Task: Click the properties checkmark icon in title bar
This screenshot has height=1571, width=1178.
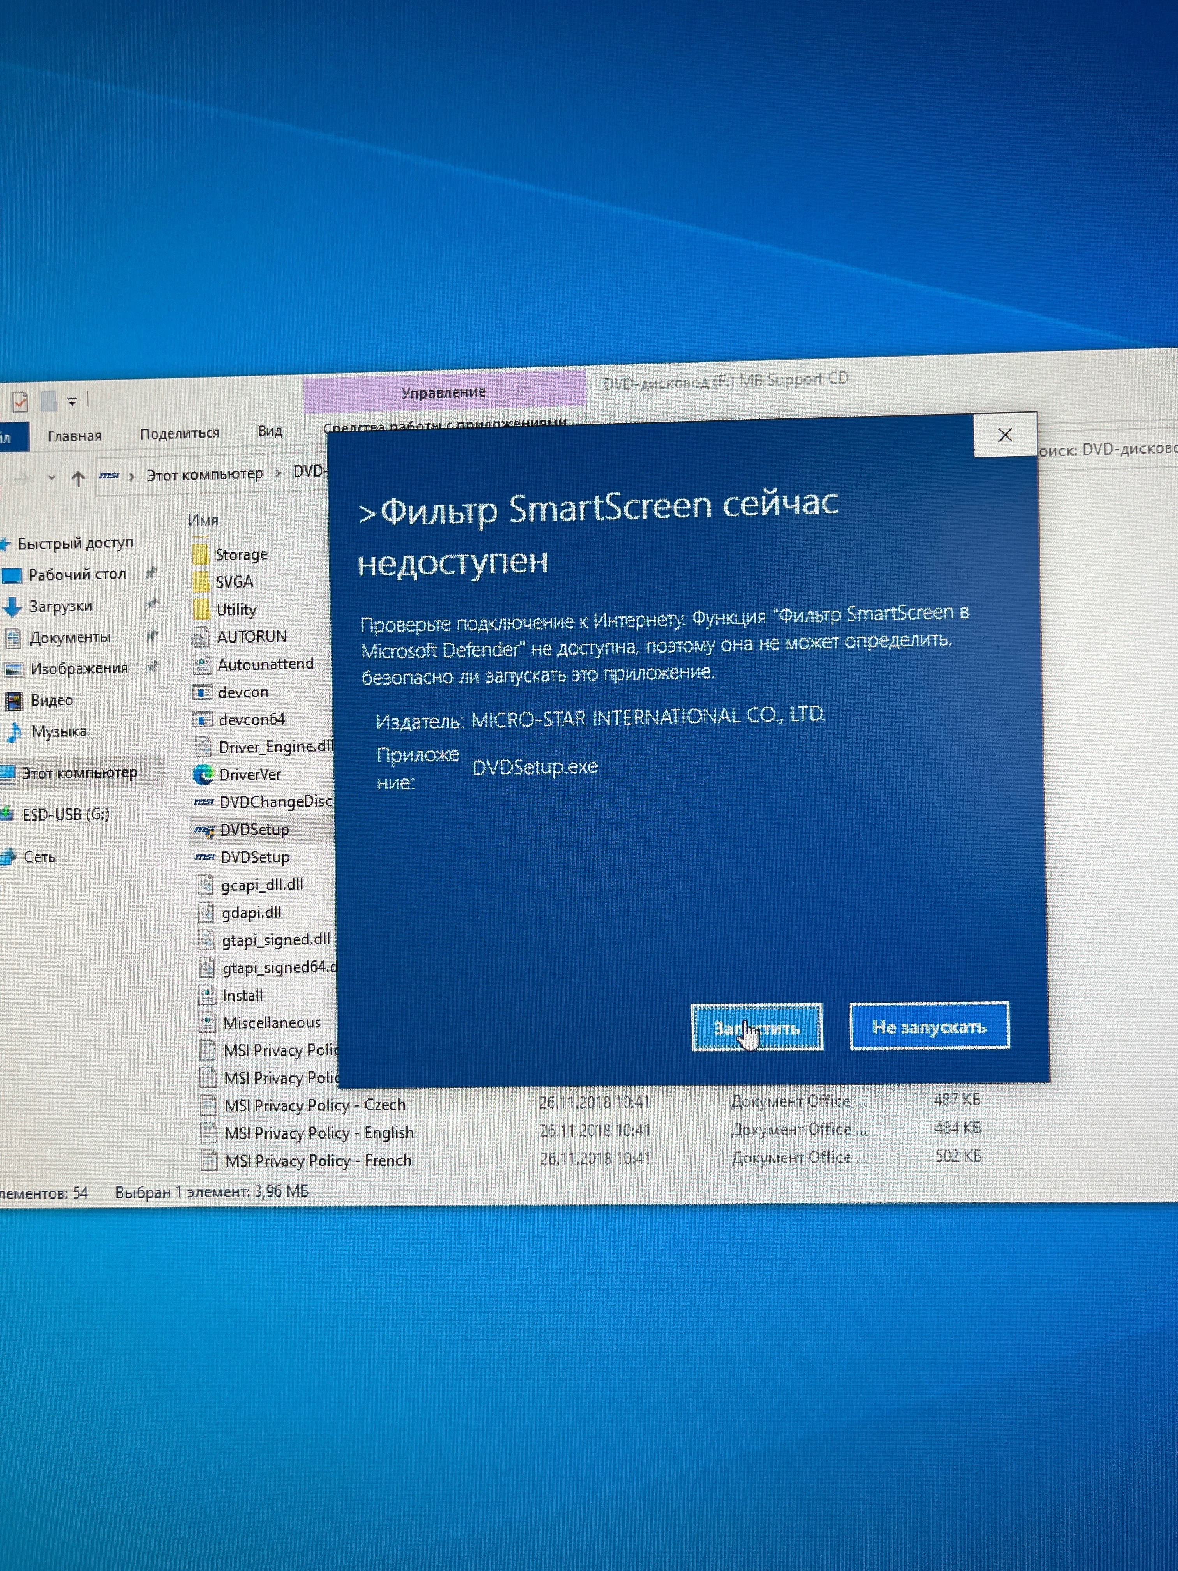Action: 20,402
